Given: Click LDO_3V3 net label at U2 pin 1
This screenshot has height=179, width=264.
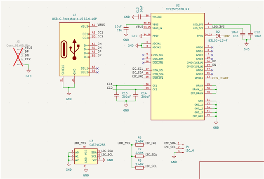Looking at the screenshot, I should [x=218, y=27].
